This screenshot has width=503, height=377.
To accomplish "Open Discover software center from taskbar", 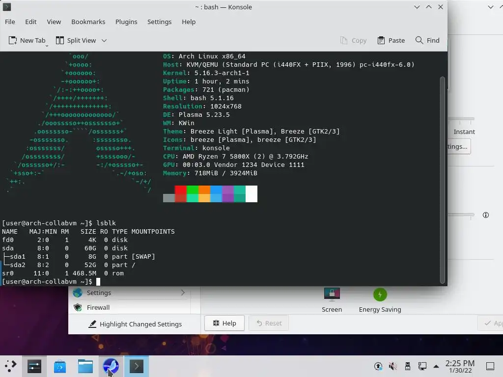I will coord(60,366).
